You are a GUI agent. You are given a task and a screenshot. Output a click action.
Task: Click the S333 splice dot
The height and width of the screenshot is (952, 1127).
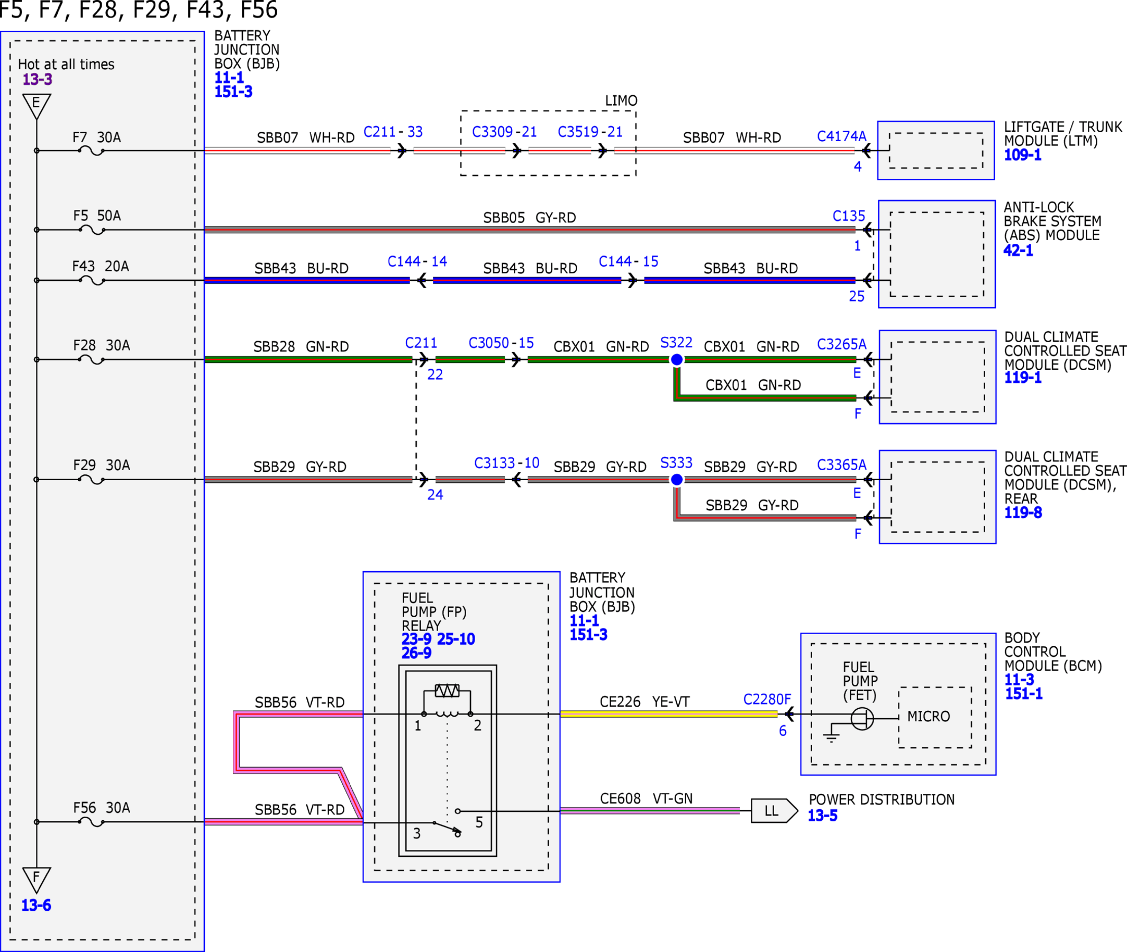pyautogui.click(x=677, y=479)
